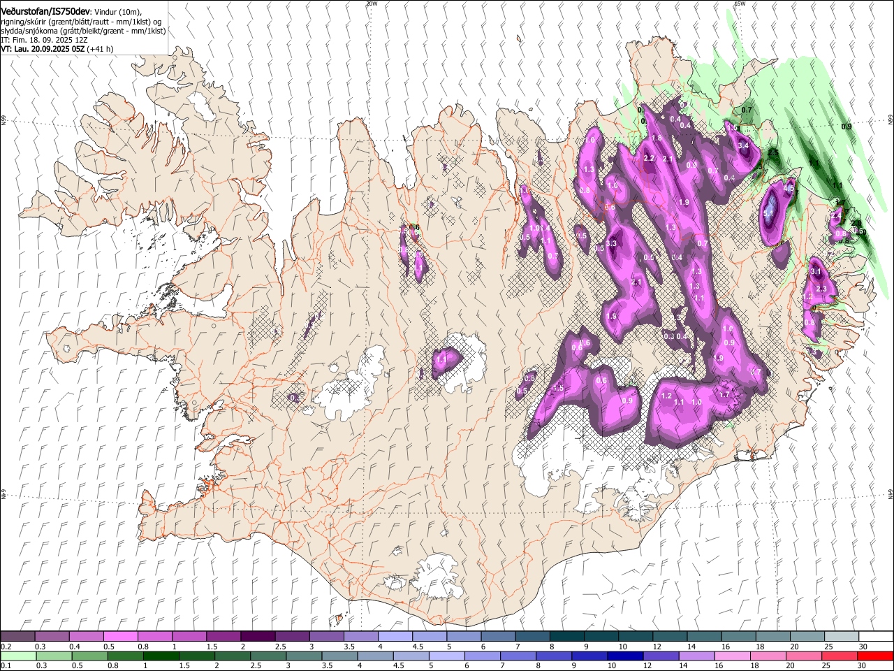Click the 0.2 label on the snow scale
The height and width of the screenshot is (671, 894).
[x=6, y=647]
